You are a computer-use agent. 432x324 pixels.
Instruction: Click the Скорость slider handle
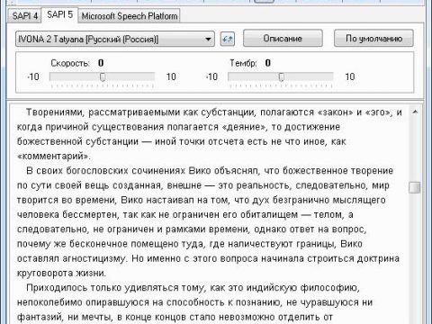103,76
